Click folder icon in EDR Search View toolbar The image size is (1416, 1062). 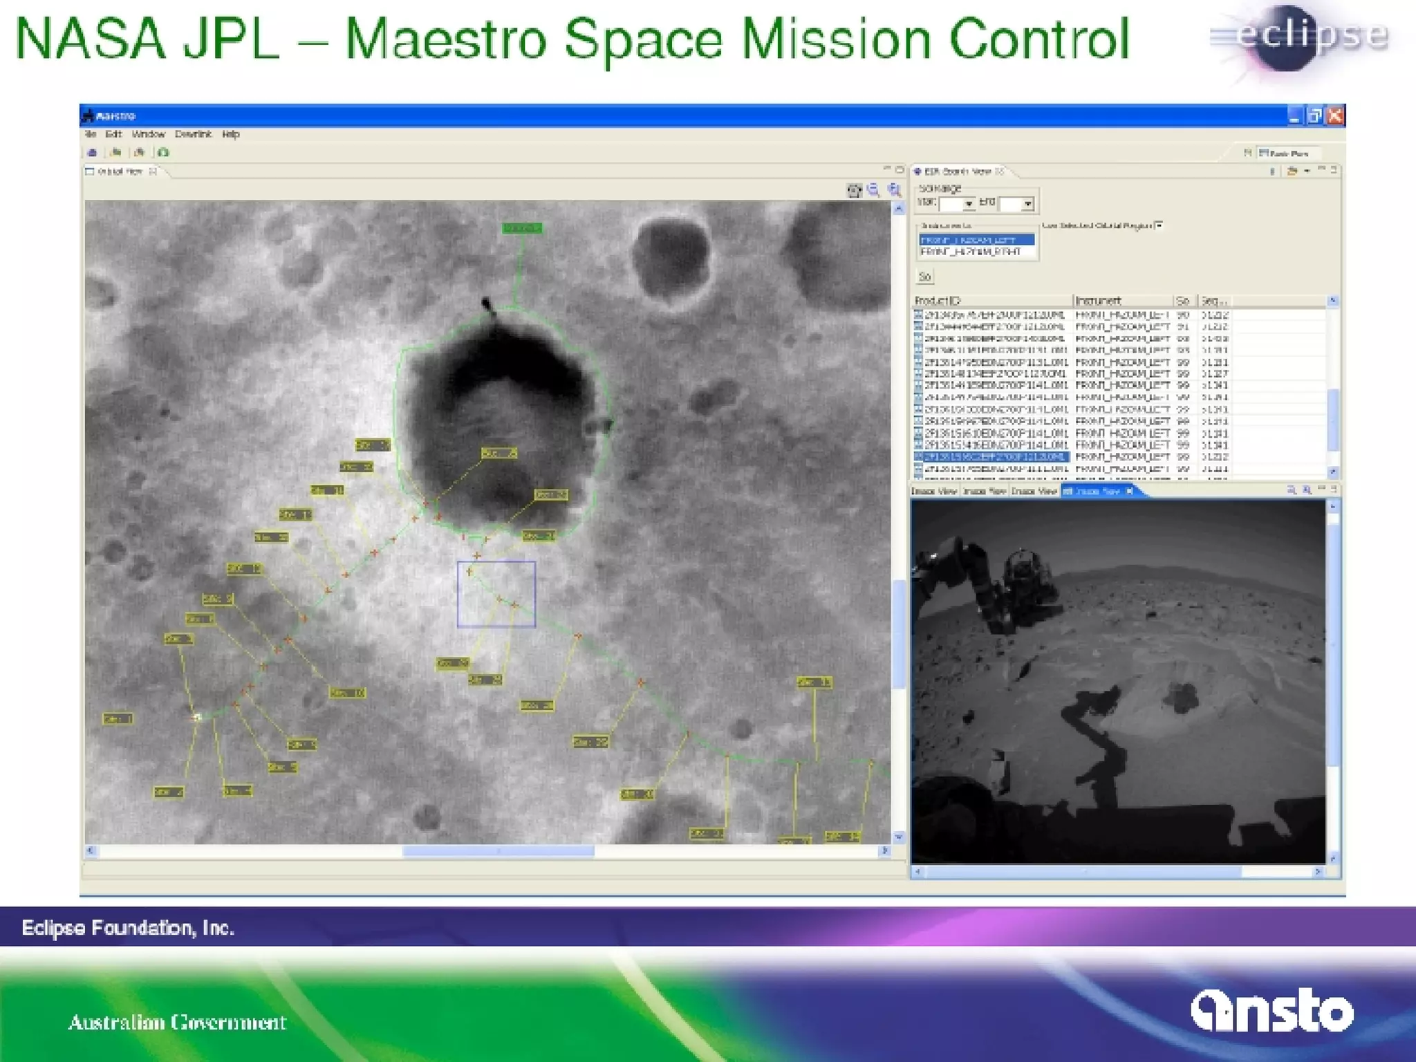click(x=1292, y=171)
